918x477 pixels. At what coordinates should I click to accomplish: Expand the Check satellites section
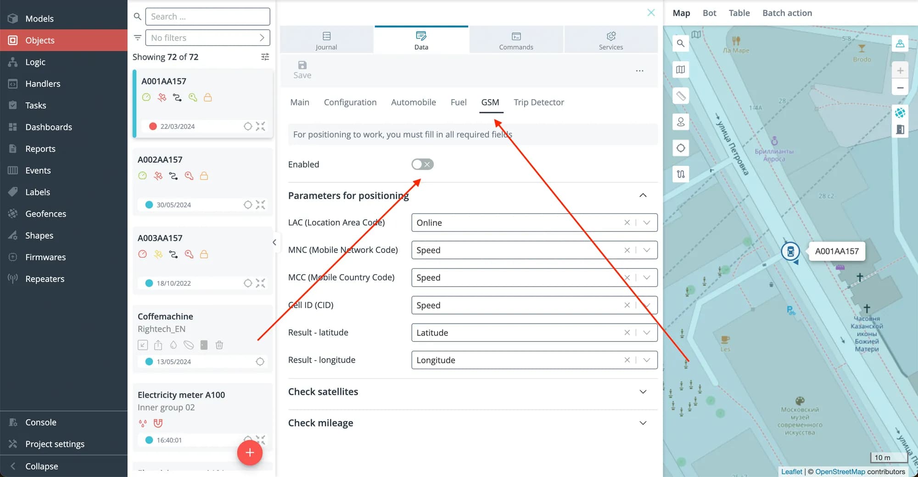point(643,392)
